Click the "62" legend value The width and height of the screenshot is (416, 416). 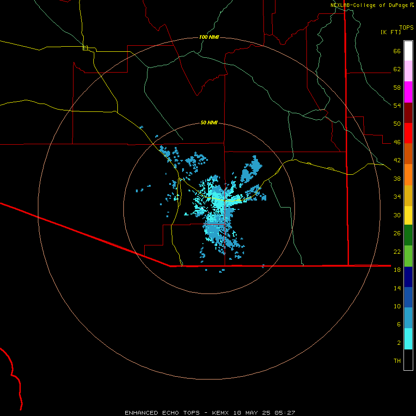click(397, 69)
